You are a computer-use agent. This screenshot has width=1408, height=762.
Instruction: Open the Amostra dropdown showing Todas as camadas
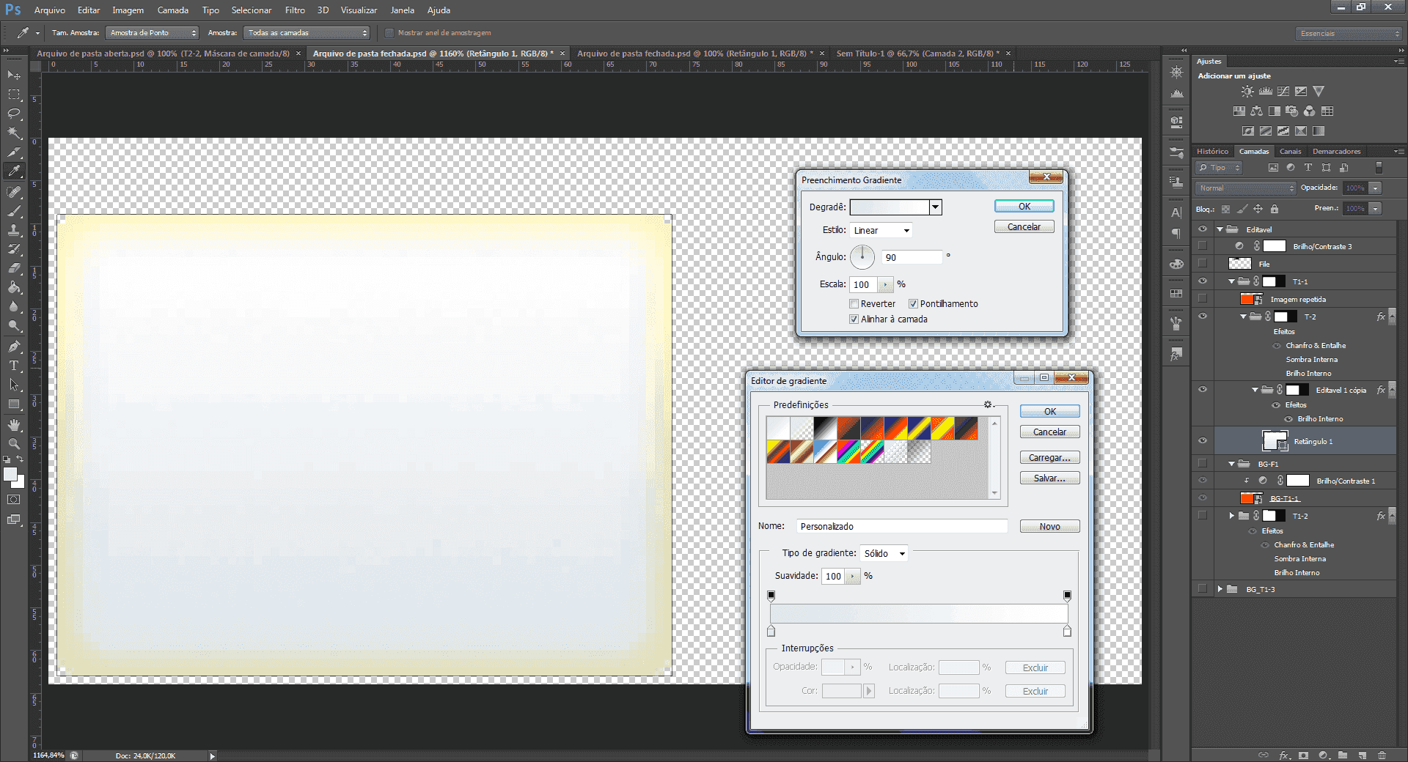[x=307, y=33]
